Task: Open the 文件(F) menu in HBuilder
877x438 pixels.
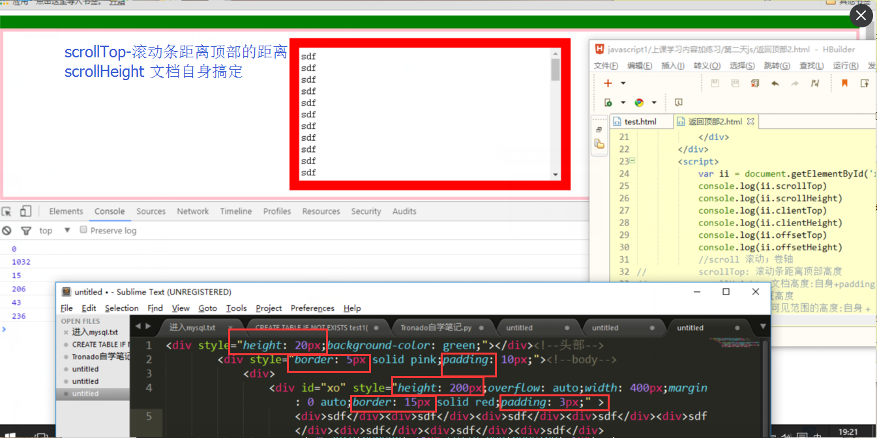Action: tap(606, 66)
